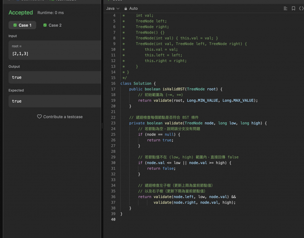Click 'class Solution {' code line

(138, 83)
